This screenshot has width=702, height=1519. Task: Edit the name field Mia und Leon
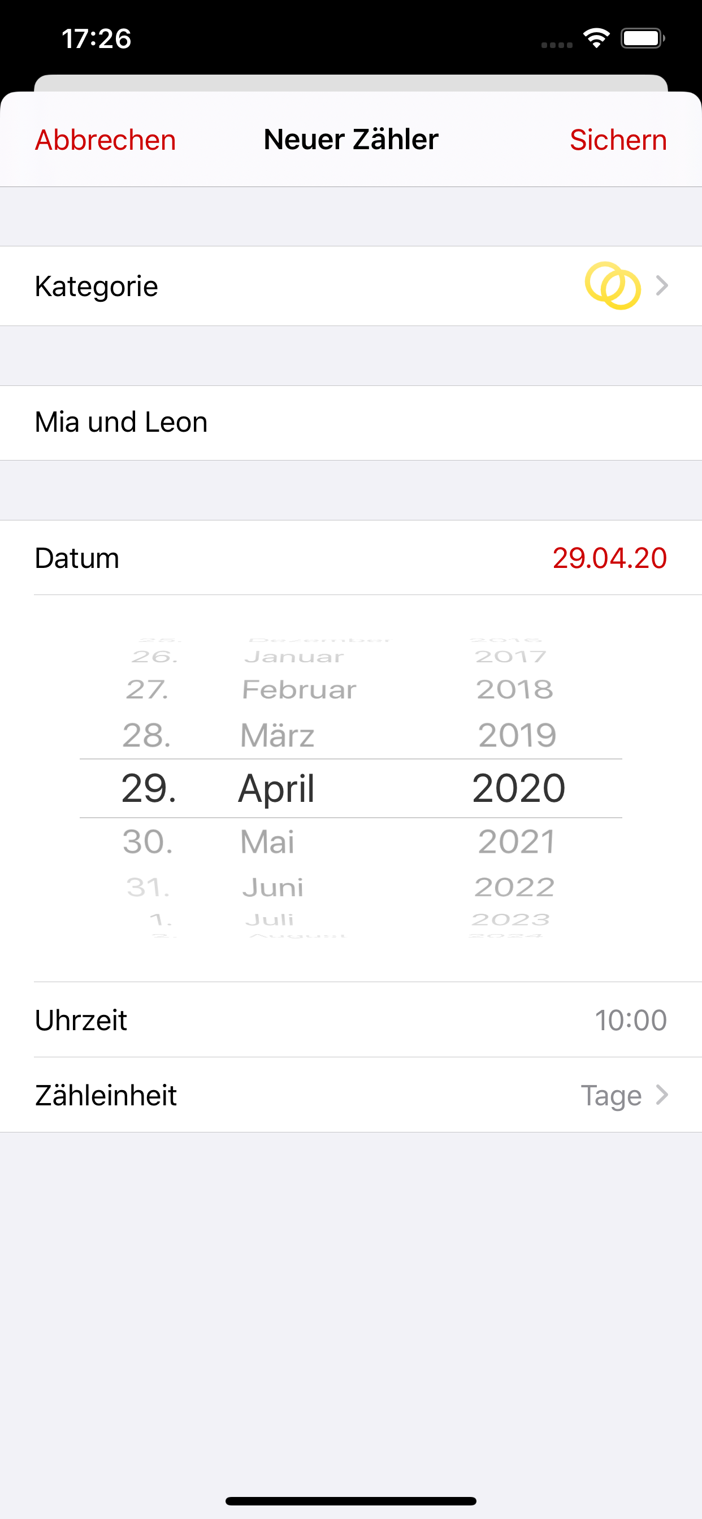(121, 423)
